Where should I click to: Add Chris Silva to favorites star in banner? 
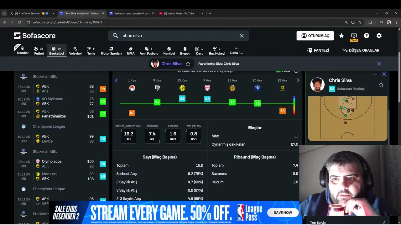[188, 64]
